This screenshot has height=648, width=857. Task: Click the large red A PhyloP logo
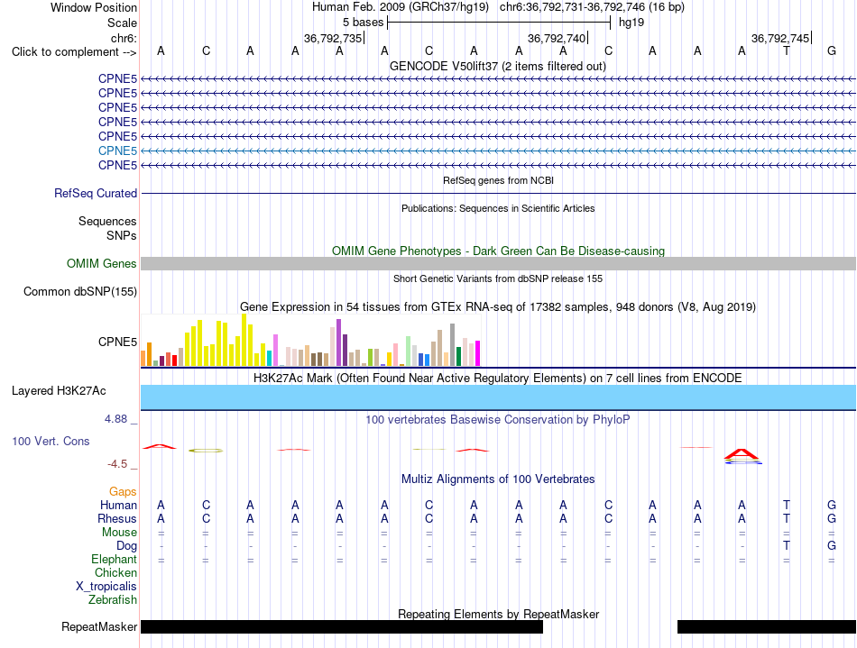pyautogui.click(x=742, y=454)
